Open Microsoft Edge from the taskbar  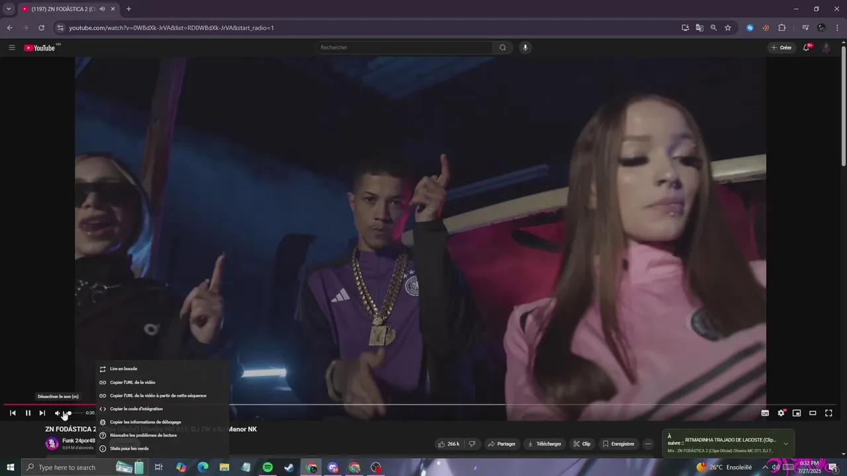(202, 467)
